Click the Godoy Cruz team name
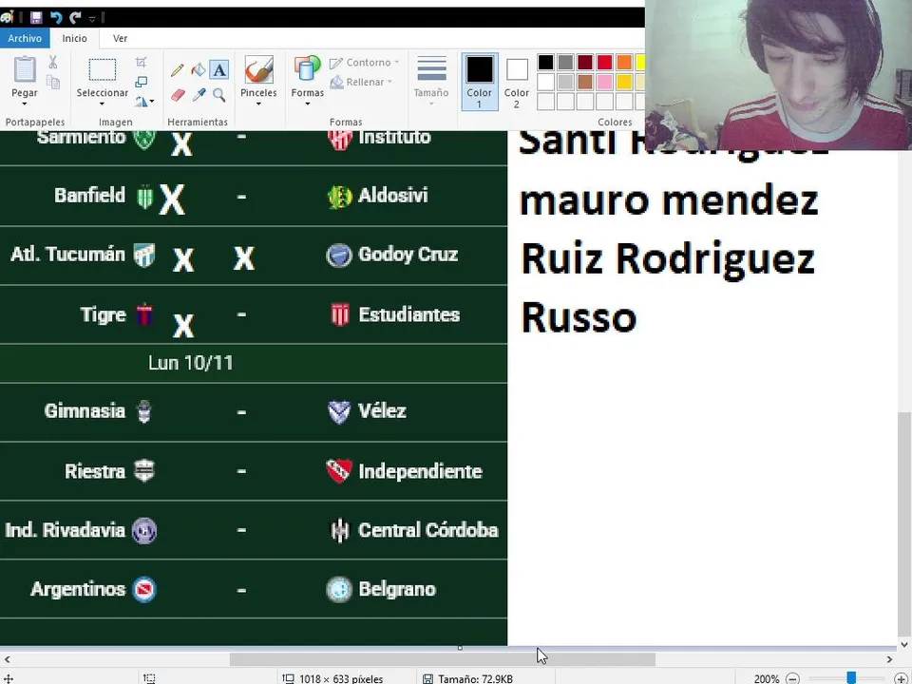 pos(408,255)
